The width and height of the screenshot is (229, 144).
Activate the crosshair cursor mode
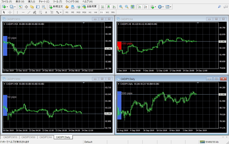point(10,12)
